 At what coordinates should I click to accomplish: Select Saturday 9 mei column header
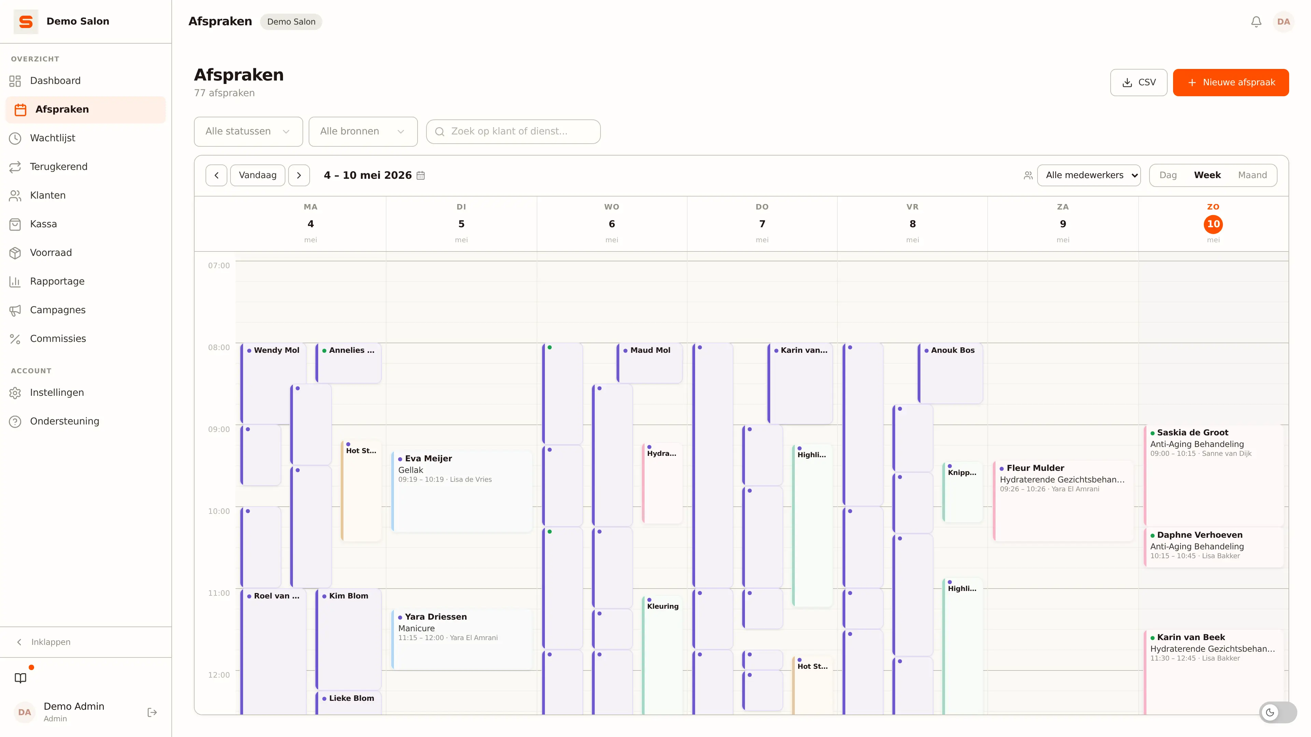1063,224
